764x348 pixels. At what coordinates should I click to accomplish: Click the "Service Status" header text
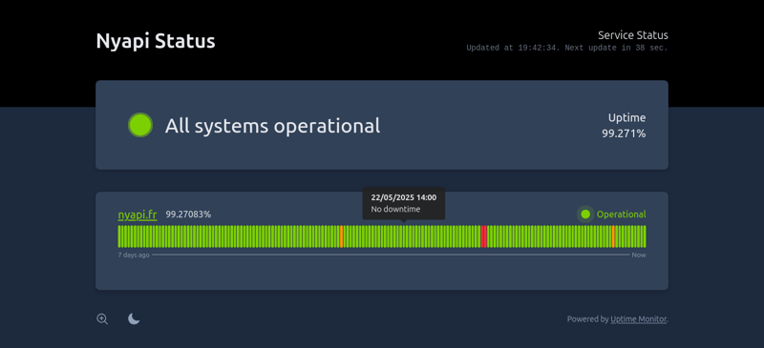tap(633, 35)
